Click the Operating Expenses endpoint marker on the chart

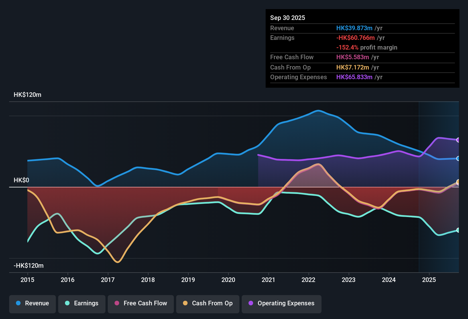[x=459, y=140]
